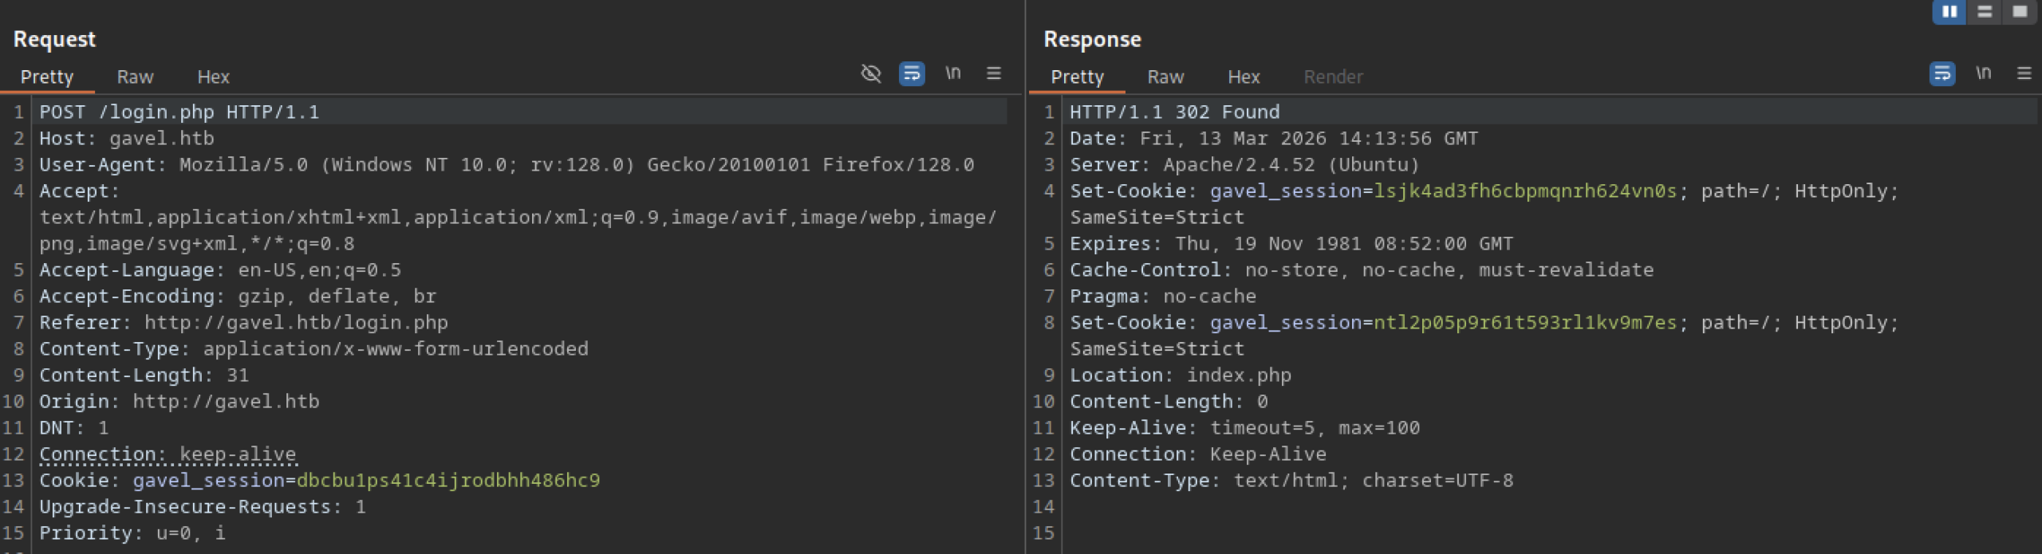
Task: Open the Response panel hamburger menu
Action: click(x=2024, y=73)
